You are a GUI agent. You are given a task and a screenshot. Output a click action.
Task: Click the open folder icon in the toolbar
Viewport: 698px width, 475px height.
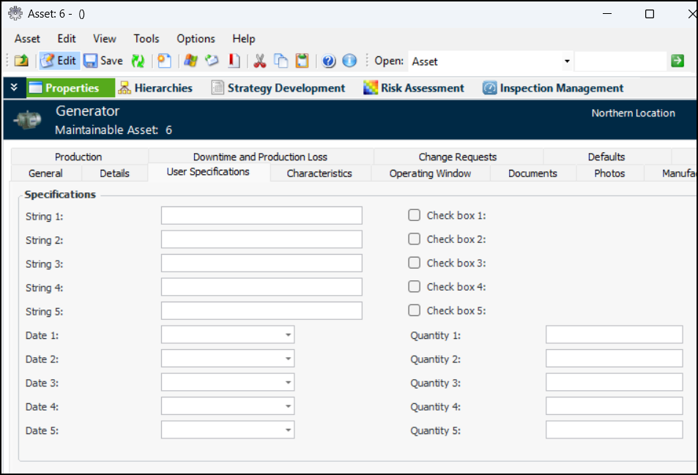pos(21,61)
